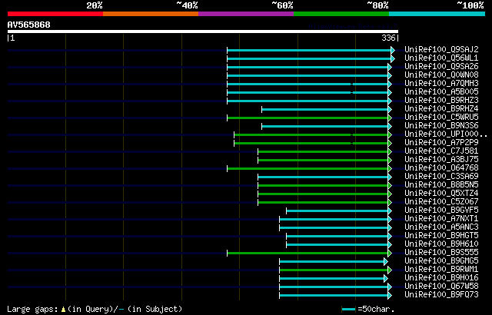Click the UniRef100_B9GMG5 label

441,261
